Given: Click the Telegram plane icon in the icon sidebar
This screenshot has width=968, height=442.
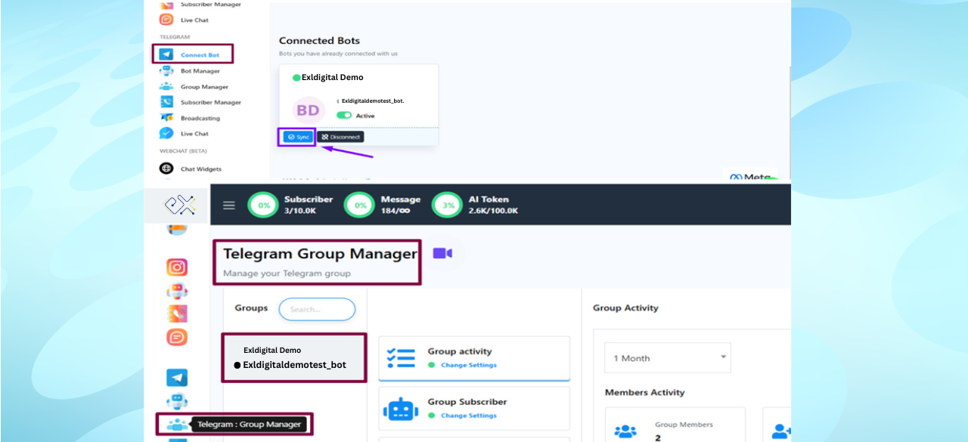Looking at the screenshot, I should (x=177, y=378).
